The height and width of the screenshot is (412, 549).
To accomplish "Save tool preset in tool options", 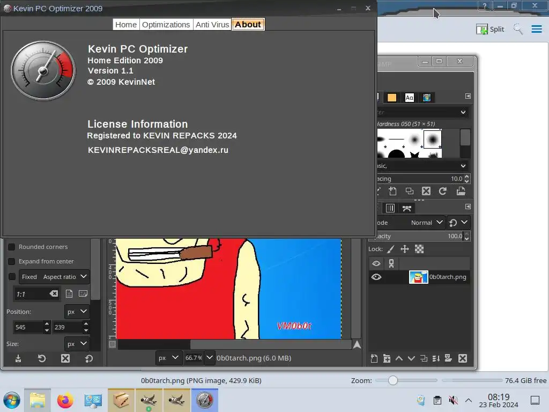I will click(x=18, y=358).
